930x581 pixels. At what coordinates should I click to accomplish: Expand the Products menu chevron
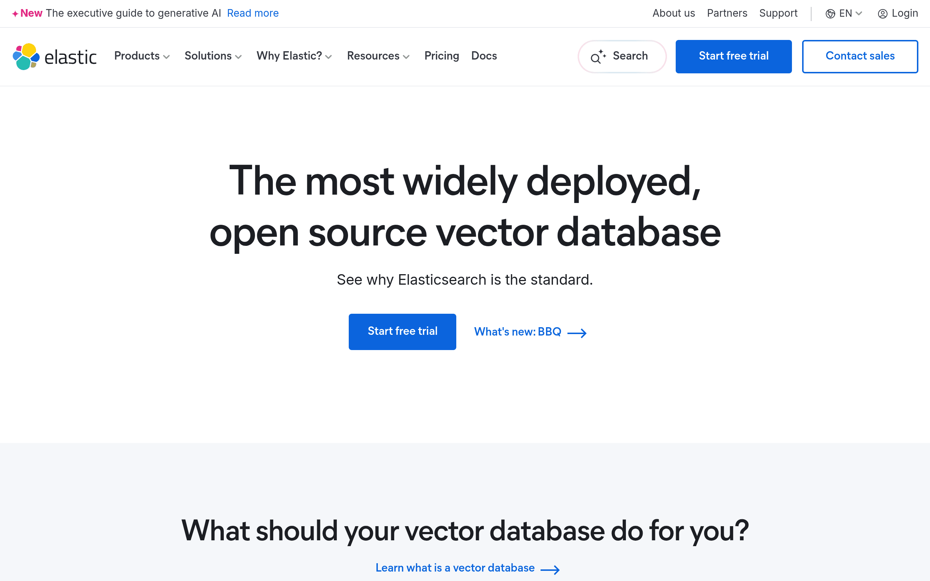tap(166, 57)
